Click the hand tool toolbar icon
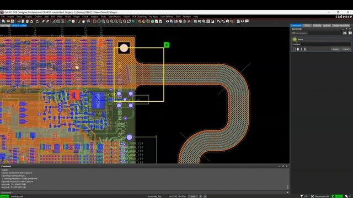Image resolution: width=353 pixels, height=198 pixels. click(x=84, y=21)
